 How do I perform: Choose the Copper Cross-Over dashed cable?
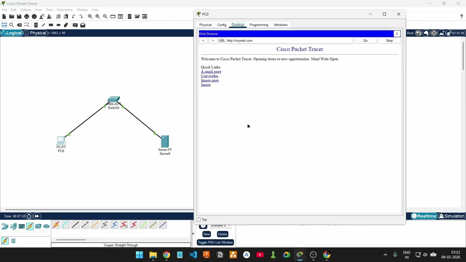click(x=85, y=225)
